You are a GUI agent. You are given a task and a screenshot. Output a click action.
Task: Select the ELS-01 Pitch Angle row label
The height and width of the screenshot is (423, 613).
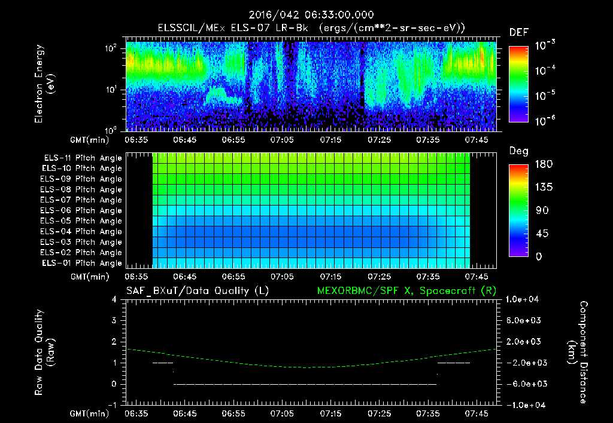[81, 263]
